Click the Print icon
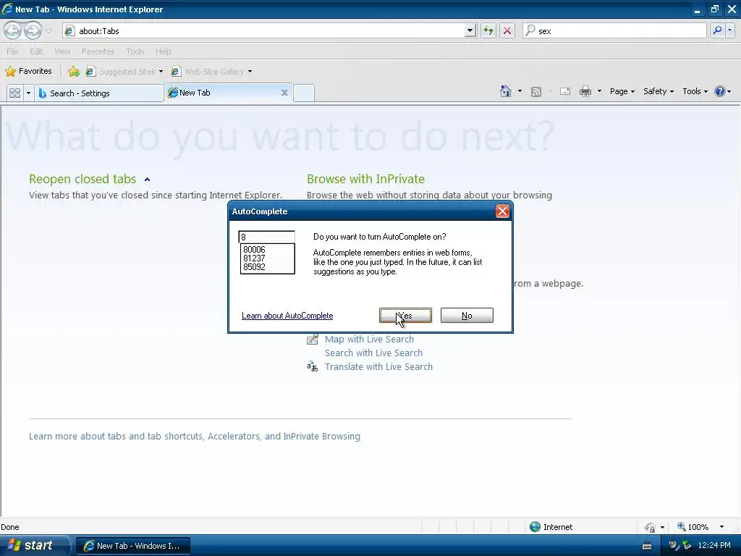This screenshot has height=556, width=741. point(585,91)
